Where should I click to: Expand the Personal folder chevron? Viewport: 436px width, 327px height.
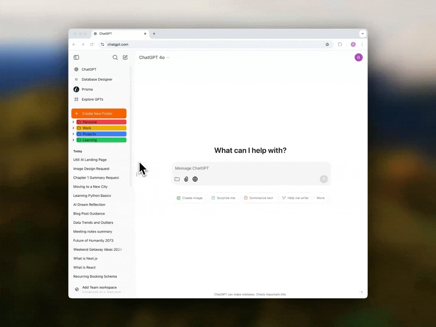(x=73, y=122)
